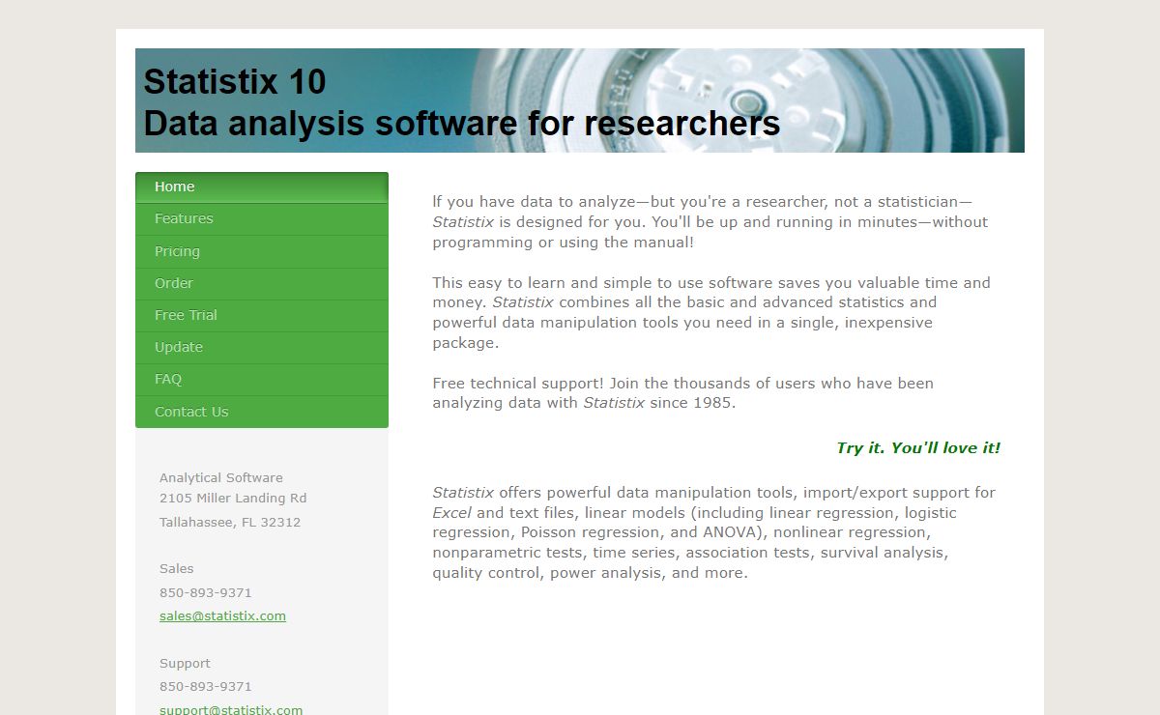The width and height of the screenshot is (1160, 715).
Task: Click the support@statistix.com email link
Action: 231,710
